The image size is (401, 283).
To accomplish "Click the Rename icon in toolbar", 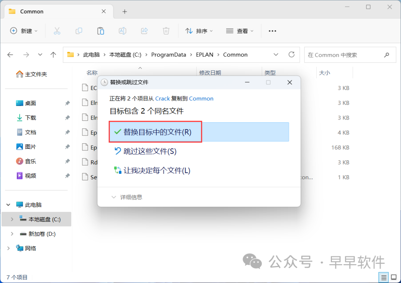I will point(122,31).
